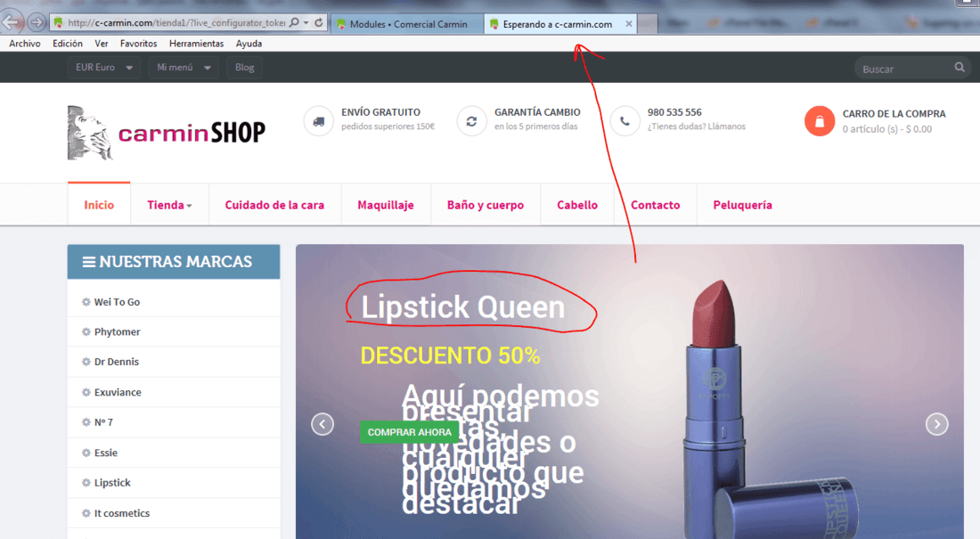Switch to the Modules • Comercial Carmin tab
The height and width of the screenshot is (539, 980).
point(407,24)
